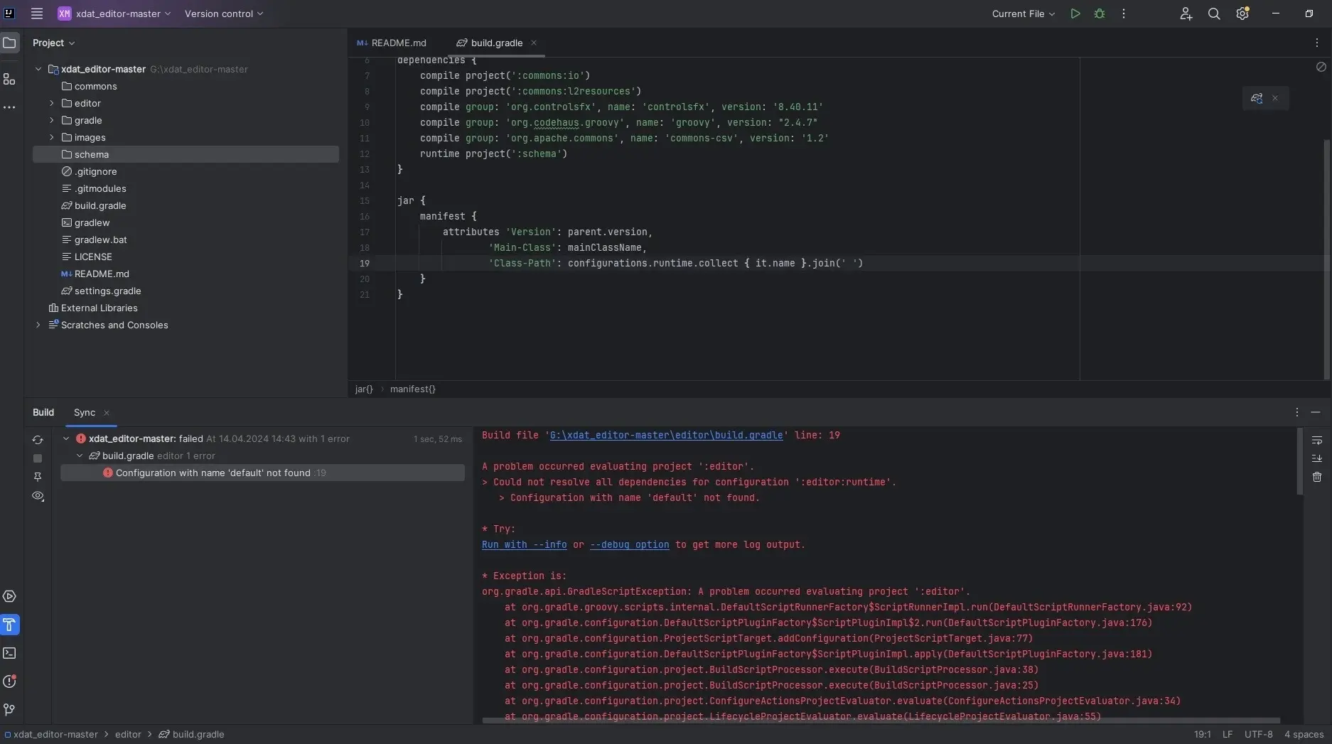Run the current file
The image size is (1332, 744).
(x=1075, y=14)
